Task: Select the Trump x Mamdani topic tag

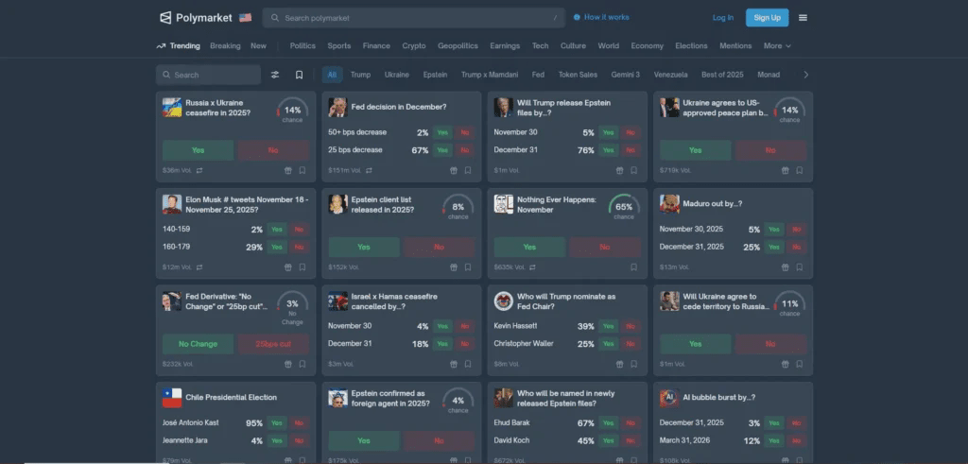Action: point(490,75)
